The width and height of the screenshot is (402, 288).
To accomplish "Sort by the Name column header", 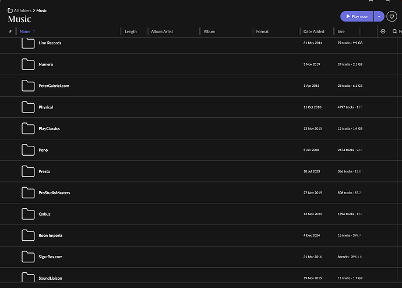I will 25,31.
